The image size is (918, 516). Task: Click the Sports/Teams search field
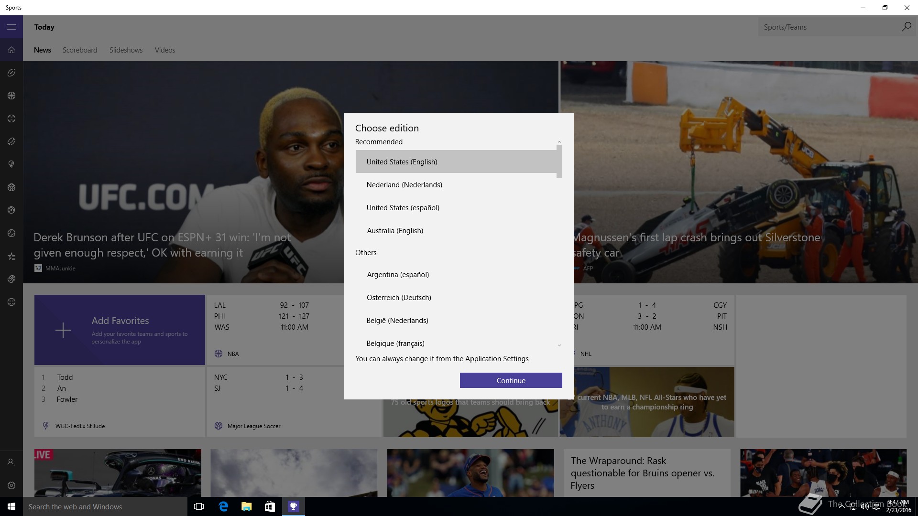tap(829, 27)
